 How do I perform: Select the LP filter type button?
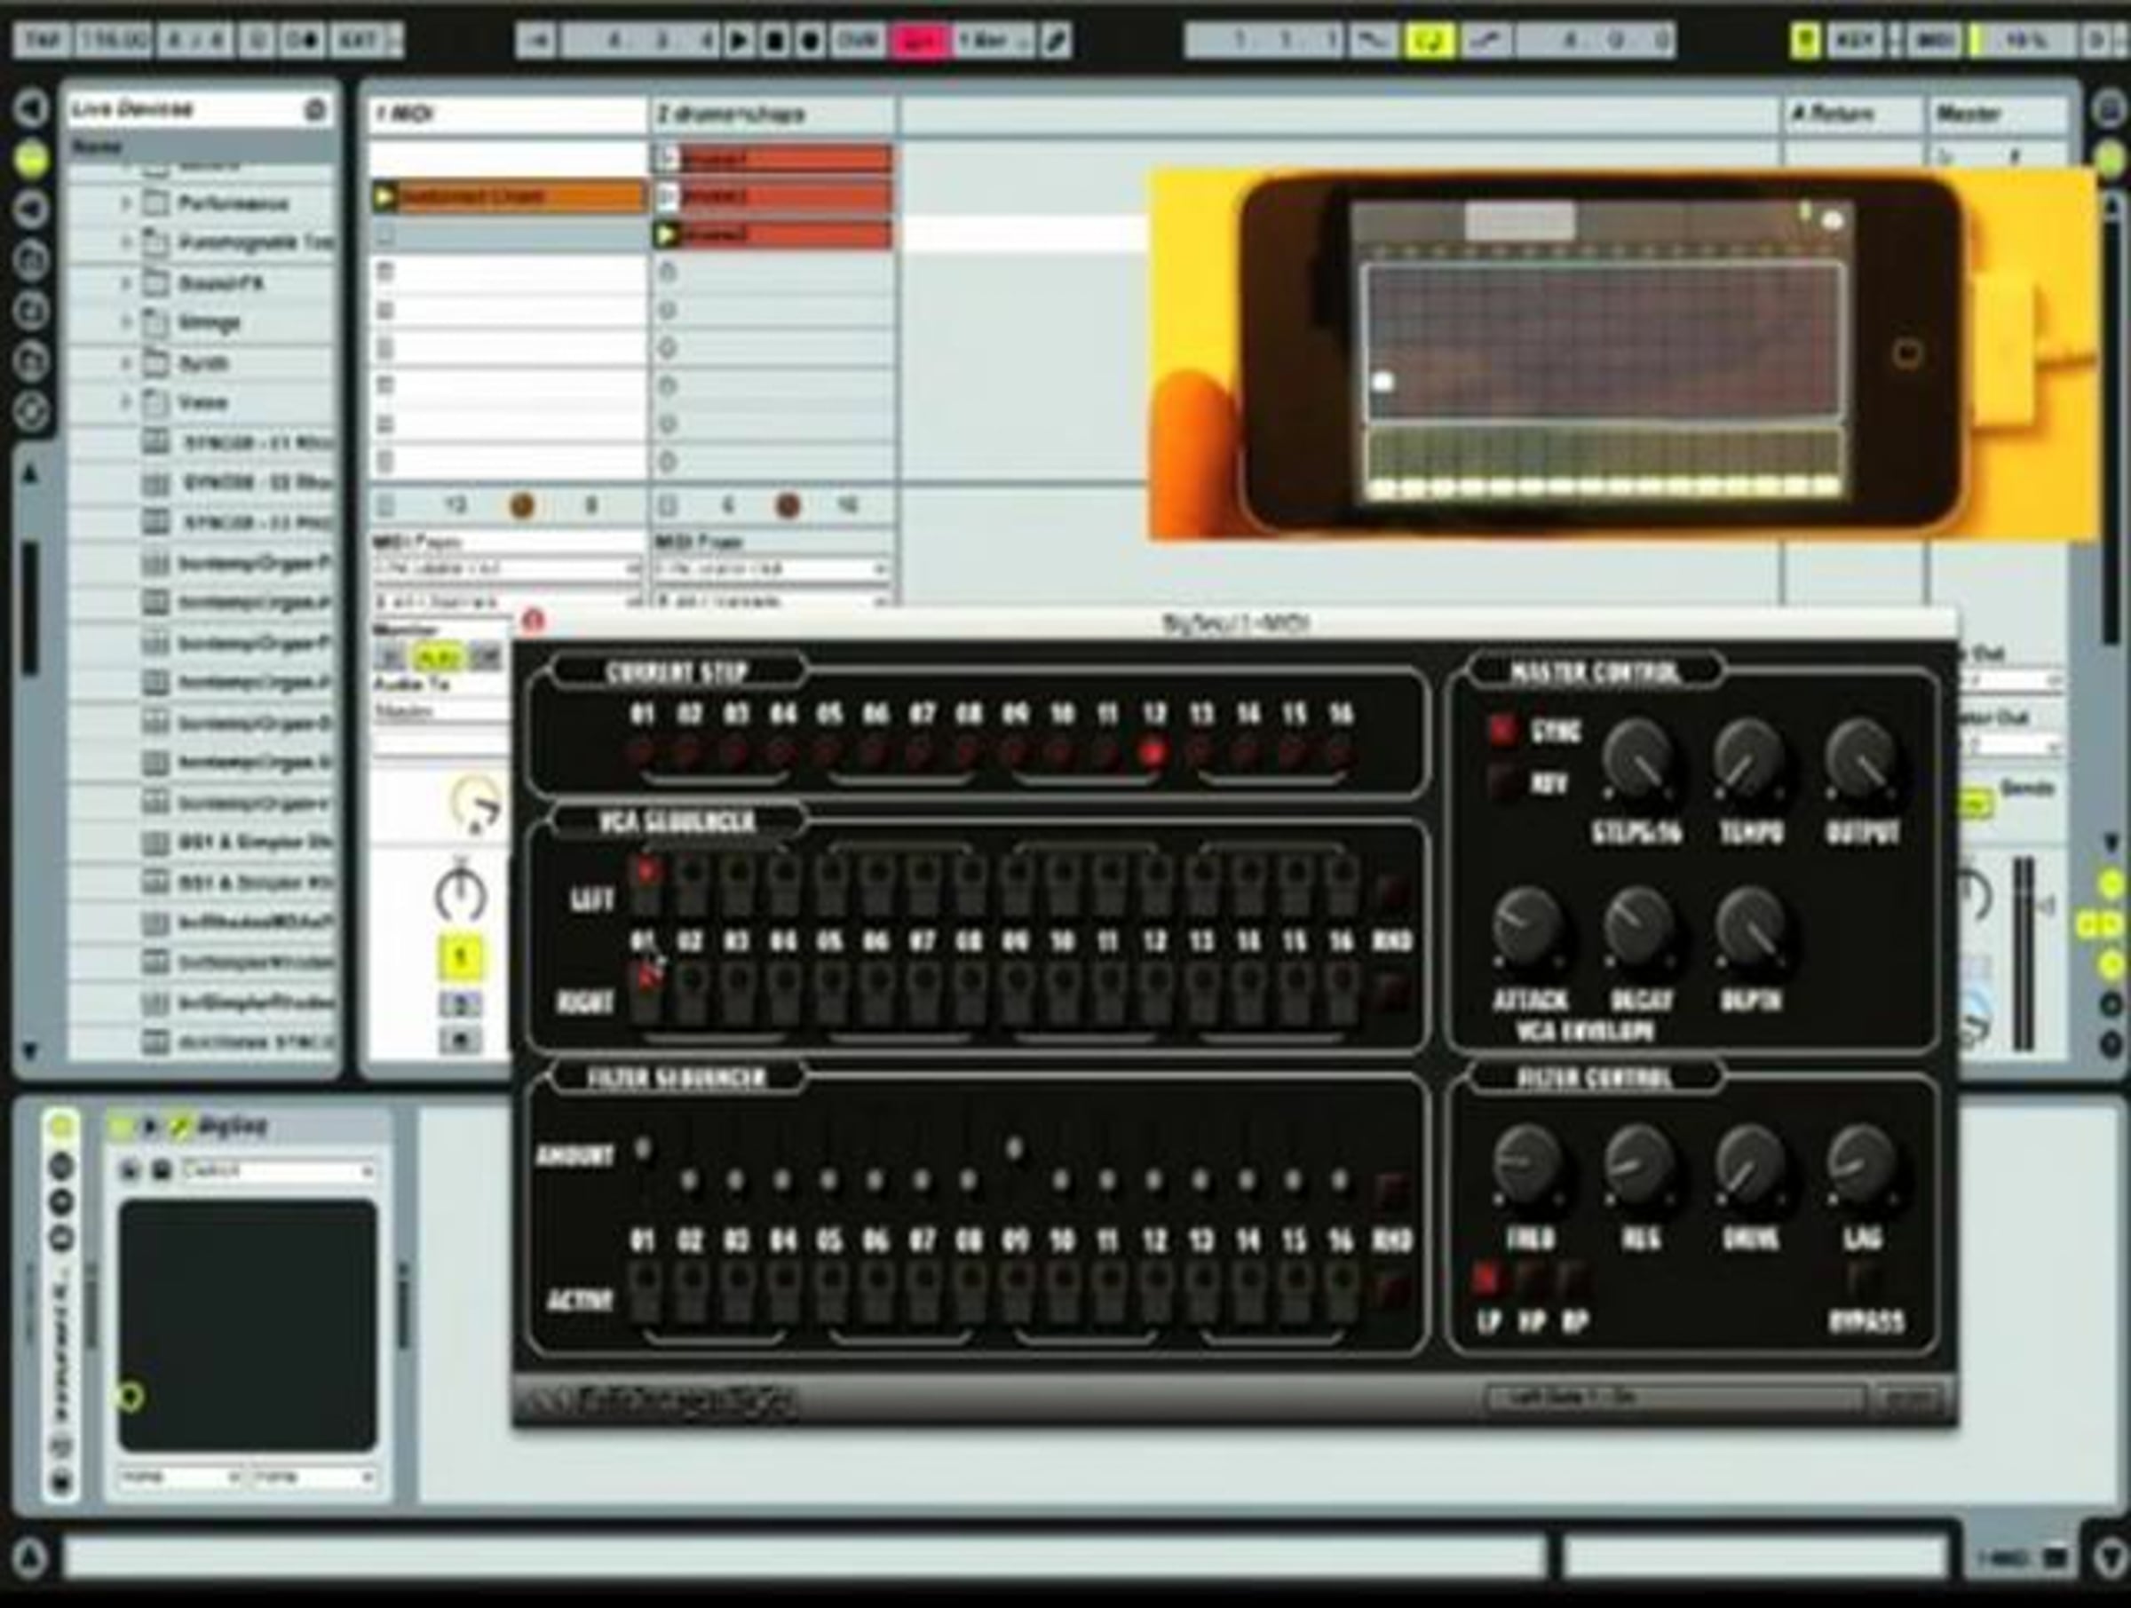pos(1486,1279)
